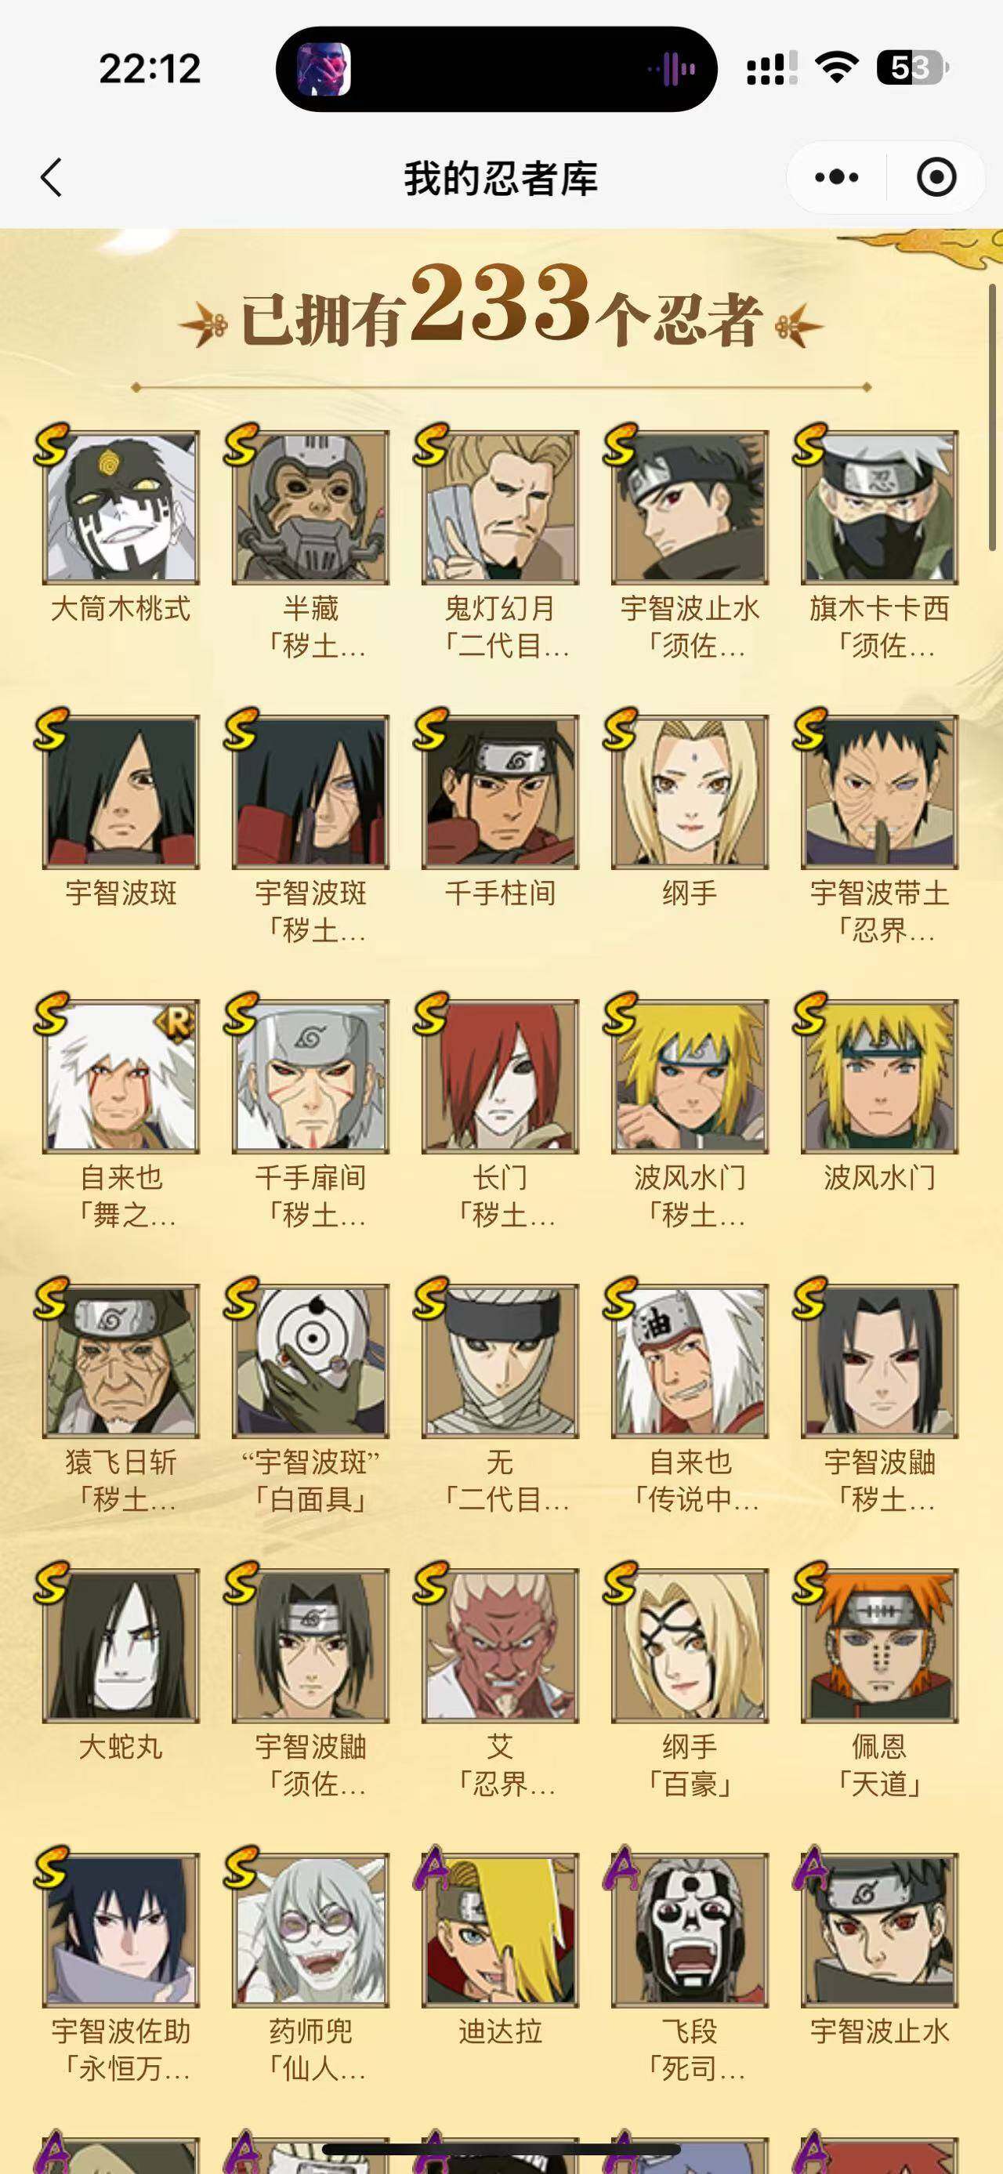This screenshot has height=2174, width=1003.
Task: Select 鬼灯幻月 portrait
Action: pyautogui.click(x=500, y=507)
